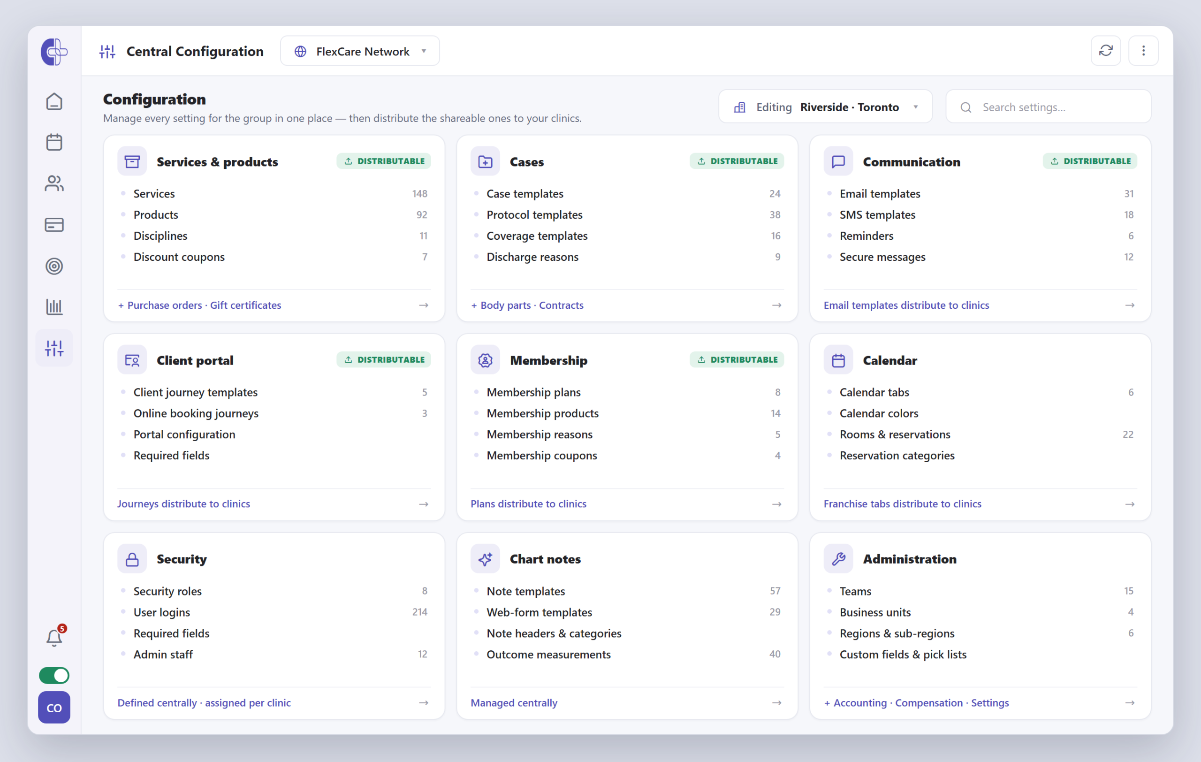Open Protocol templates row
1201x762 pixels.
[x=627, y=214]
